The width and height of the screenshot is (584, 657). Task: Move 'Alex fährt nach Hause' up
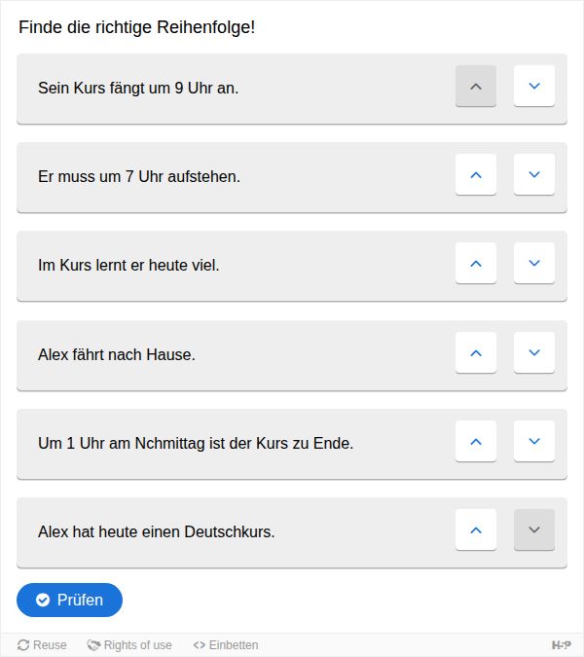(x=476, y=353)
